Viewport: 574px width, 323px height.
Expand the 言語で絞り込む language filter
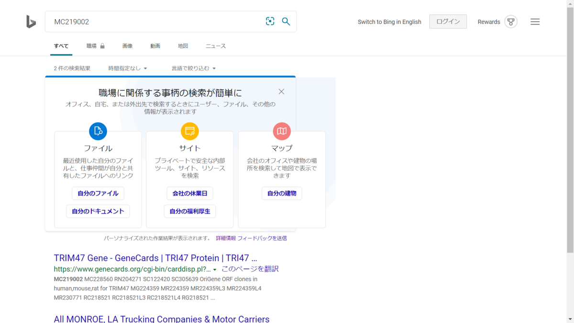pos(194,68)
